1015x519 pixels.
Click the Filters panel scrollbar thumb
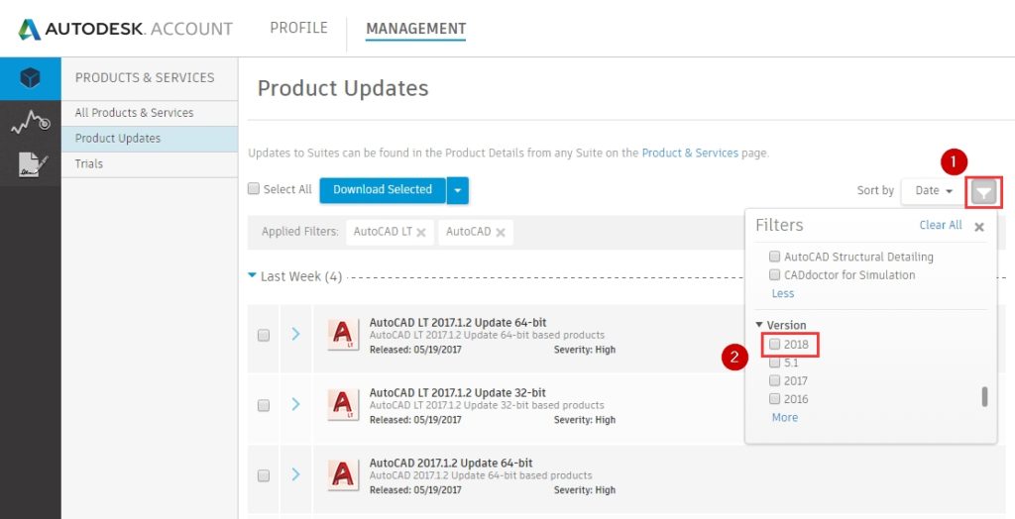[x=984, y=396]
